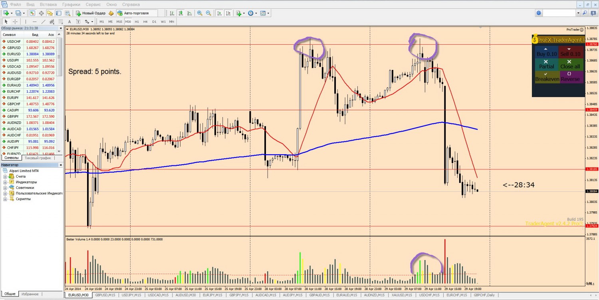Switch timeframe to MN

pyautogui.click(x=172, y=22)
